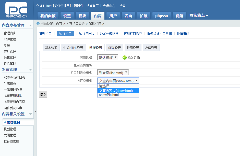240x156 pixels.
Task: Collapse the 内容发布管理 section chevron
Action: tap(30, 25)
